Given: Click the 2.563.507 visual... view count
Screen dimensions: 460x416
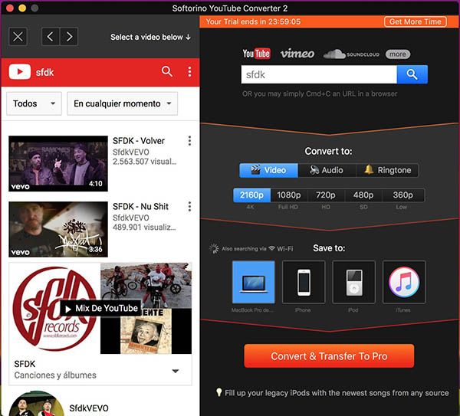Looking at the screenshot, I should click(x=145, y=162).
